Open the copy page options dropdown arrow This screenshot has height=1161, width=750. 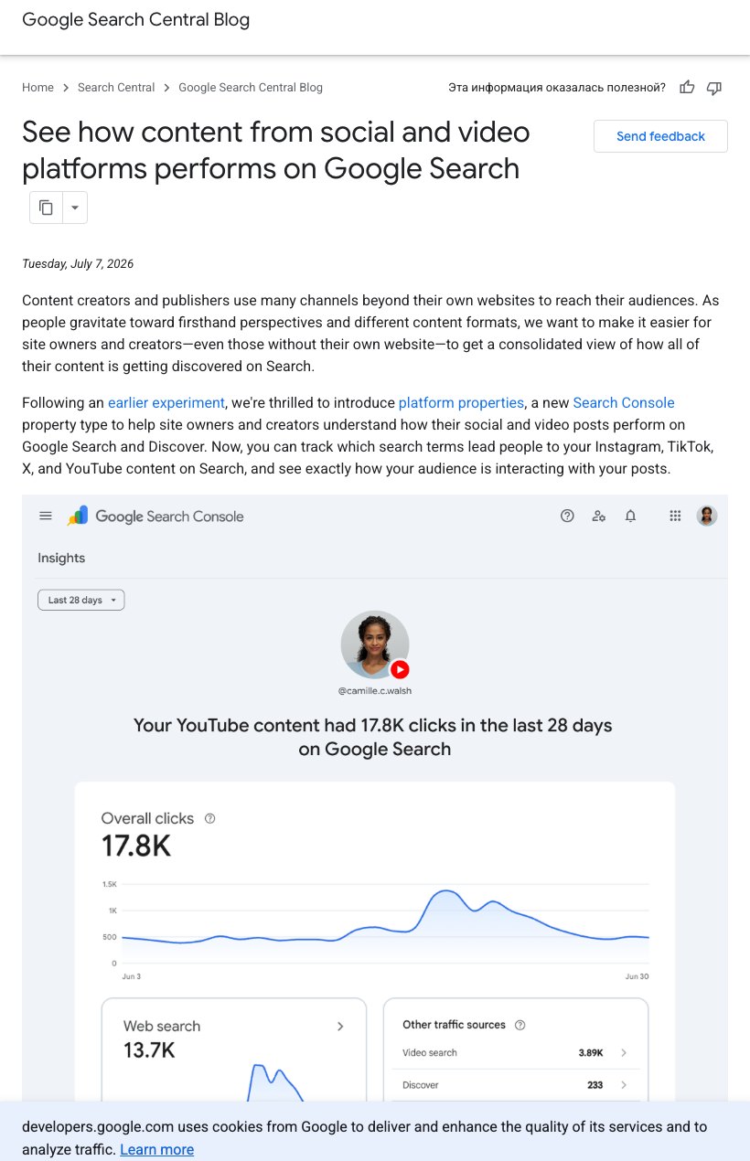[x=75, y=208]
